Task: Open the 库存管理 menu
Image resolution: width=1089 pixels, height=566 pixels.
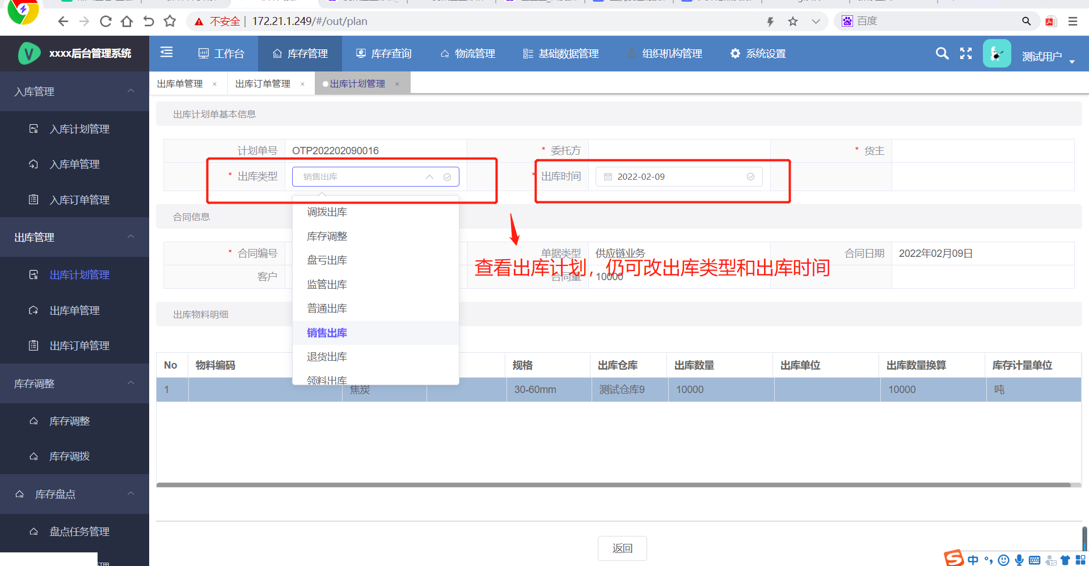Action: click(x=300, y=53)
